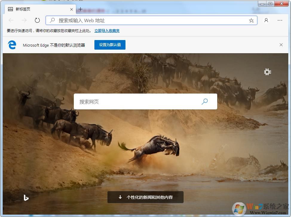Screen dimensions: 291x217
Task: Click the Microsoft Edge logo in the banner
Action: (12, 45)
